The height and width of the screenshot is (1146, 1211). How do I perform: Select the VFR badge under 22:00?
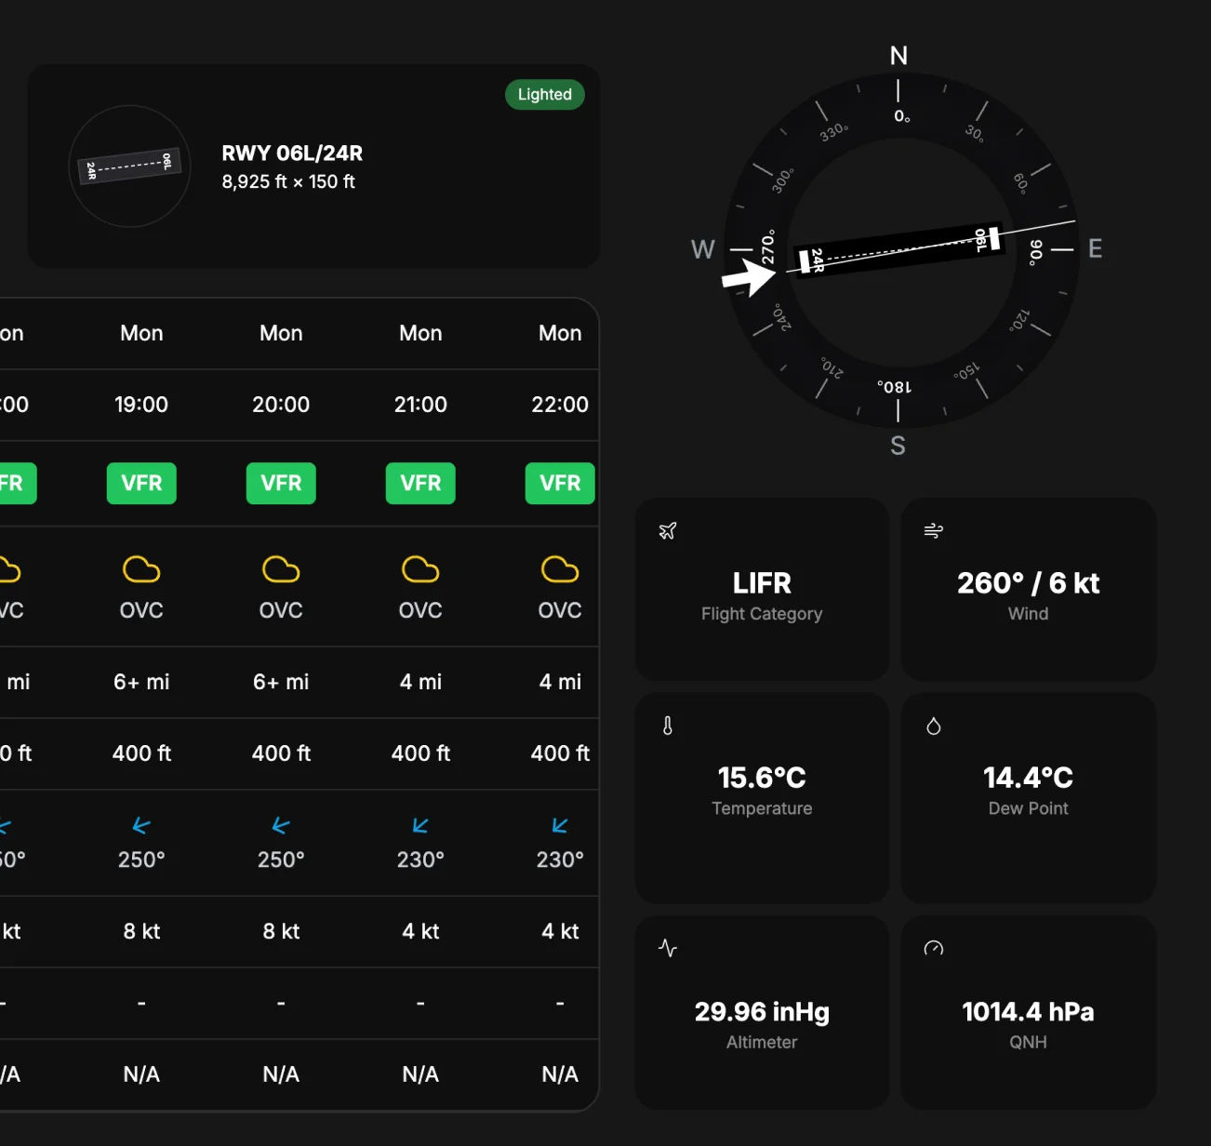pos(560,484)
